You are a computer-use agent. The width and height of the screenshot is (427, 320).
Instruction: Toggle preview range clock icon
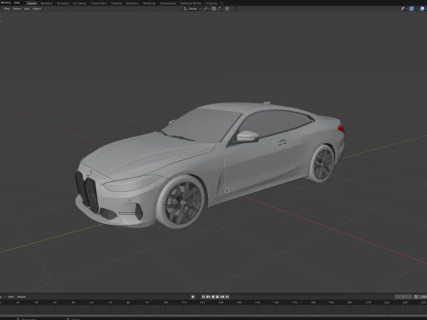(x=415, y=297)
